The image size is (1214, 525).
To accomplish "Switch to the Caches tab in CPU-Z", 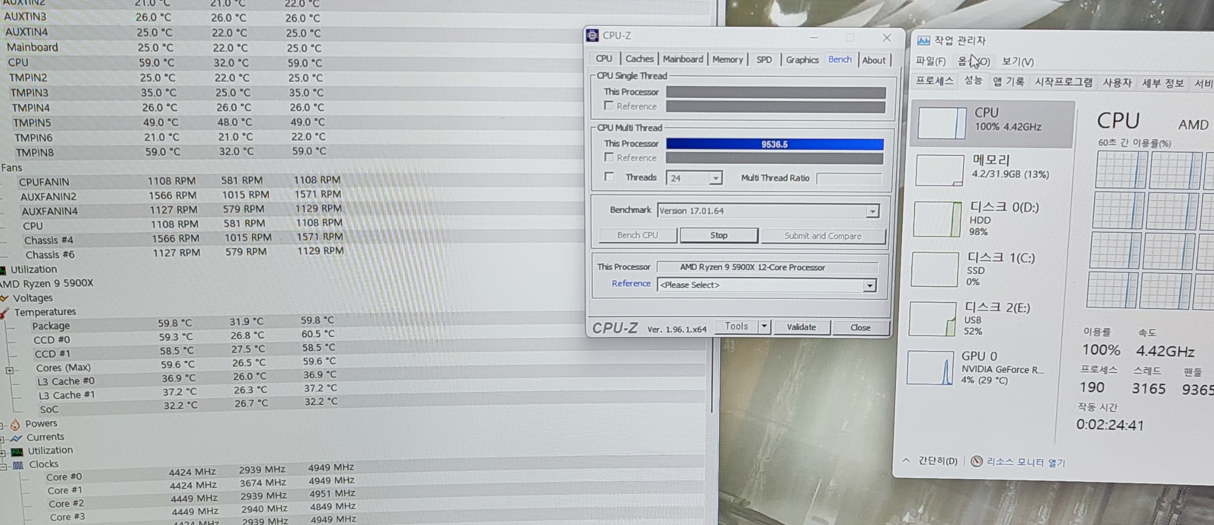I will coord(639,59).
